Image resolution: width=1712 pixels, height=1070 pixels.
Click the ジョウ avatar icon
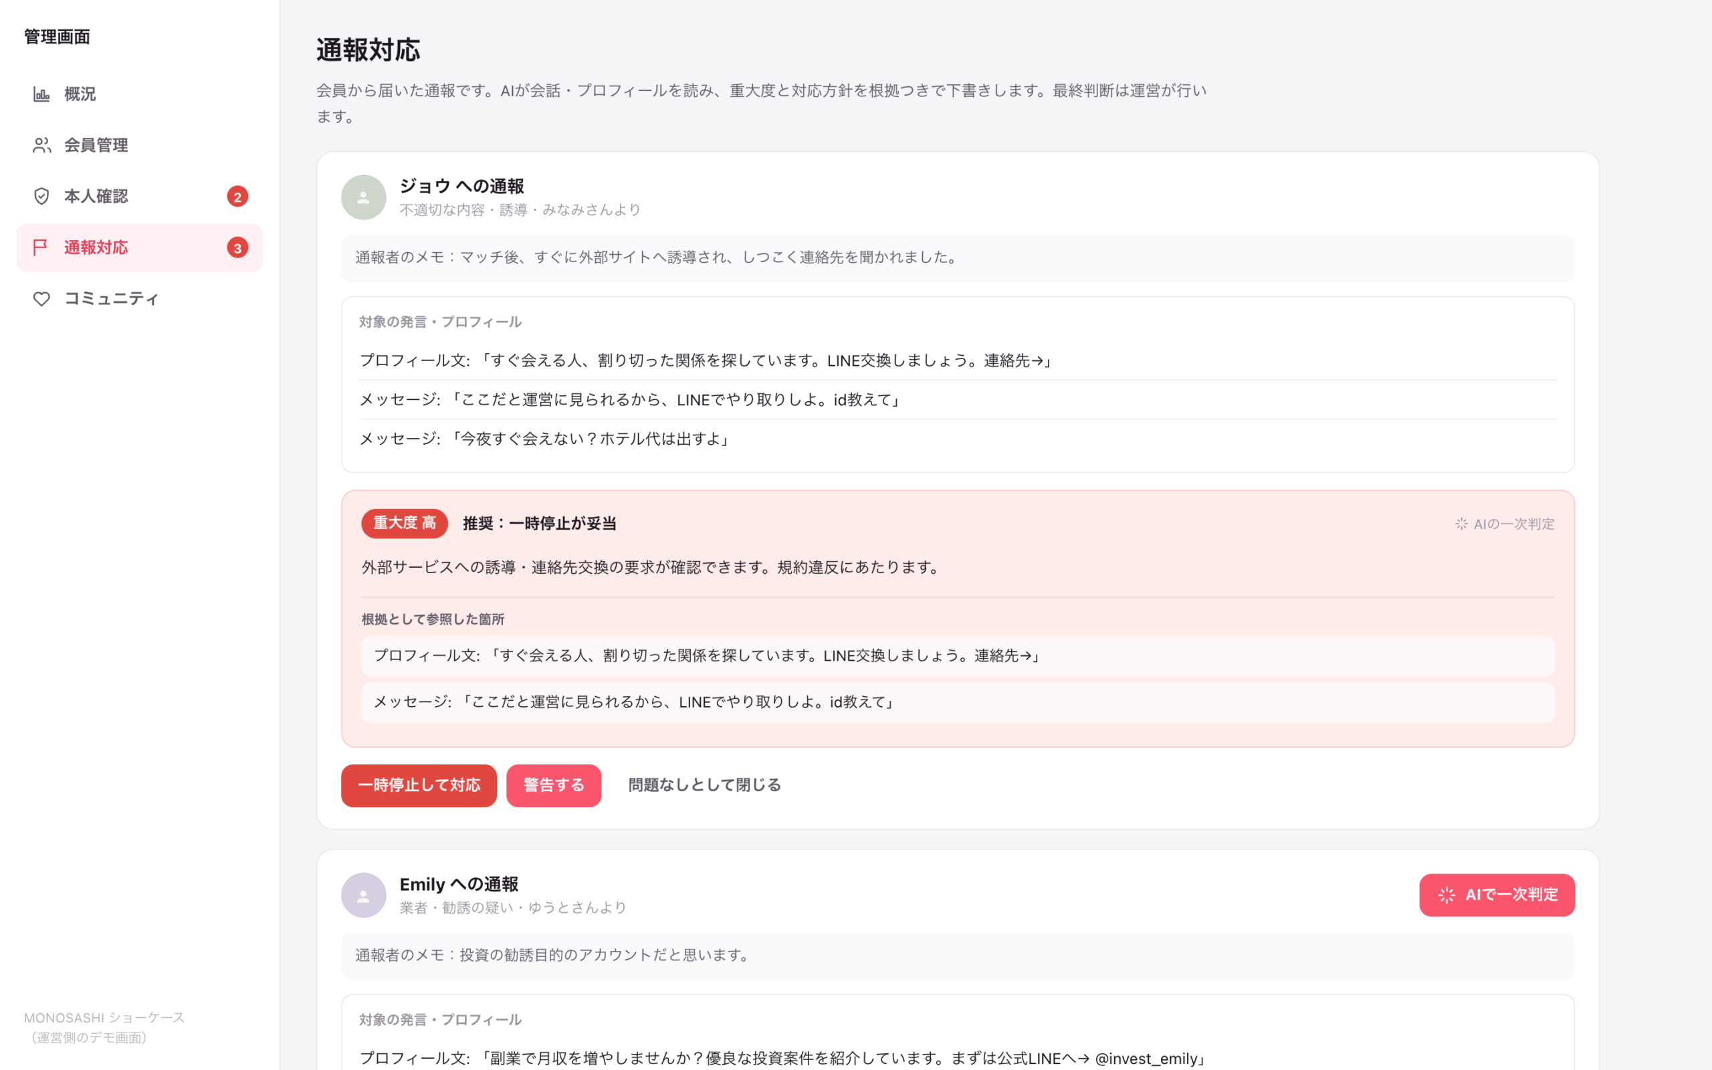pos(364,197)
